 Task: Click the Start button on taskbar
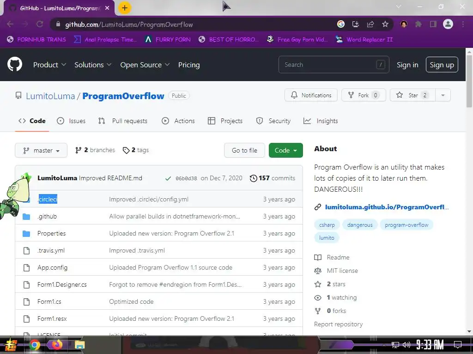coord(11,345)
